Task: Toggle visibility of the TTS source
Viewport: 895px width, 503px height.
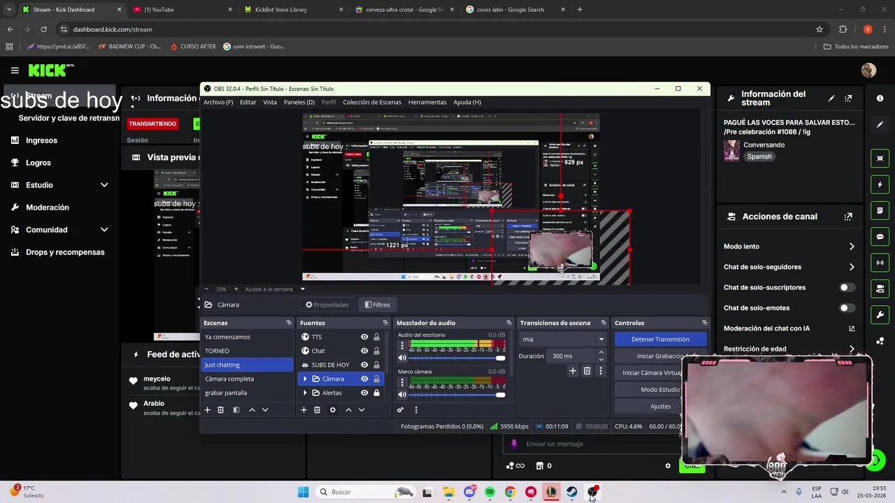Action: [x=364, y=337]
